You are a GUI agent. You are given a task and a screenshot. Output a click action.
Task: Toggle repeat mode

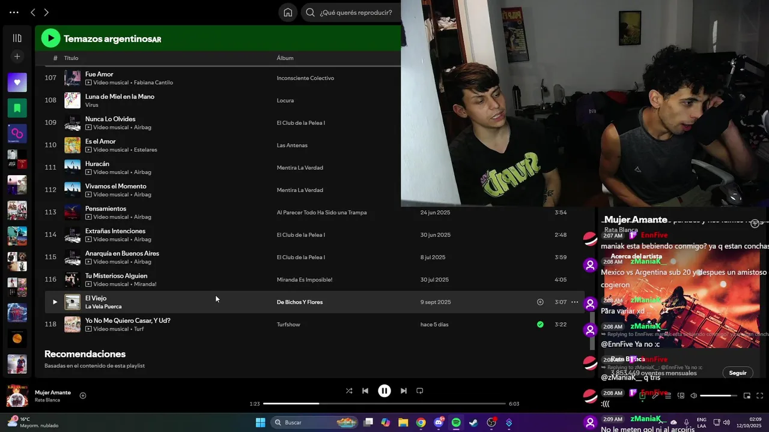420,391
